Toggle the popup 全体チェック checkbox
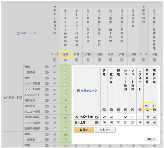The image size is (164, 148). click(x=79, y=91)
